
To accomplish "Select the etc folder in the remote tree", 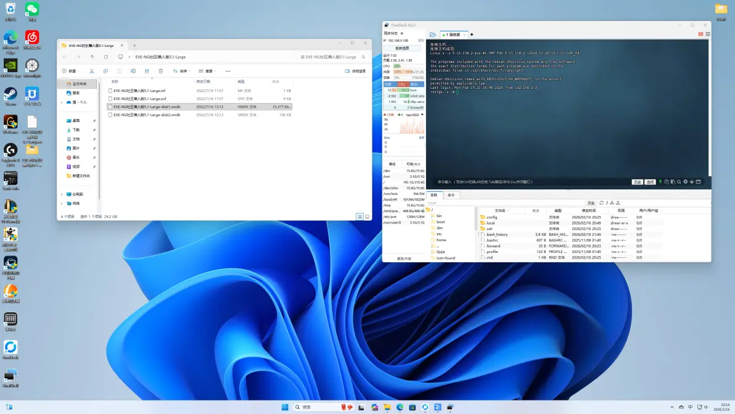I will 439,234.
